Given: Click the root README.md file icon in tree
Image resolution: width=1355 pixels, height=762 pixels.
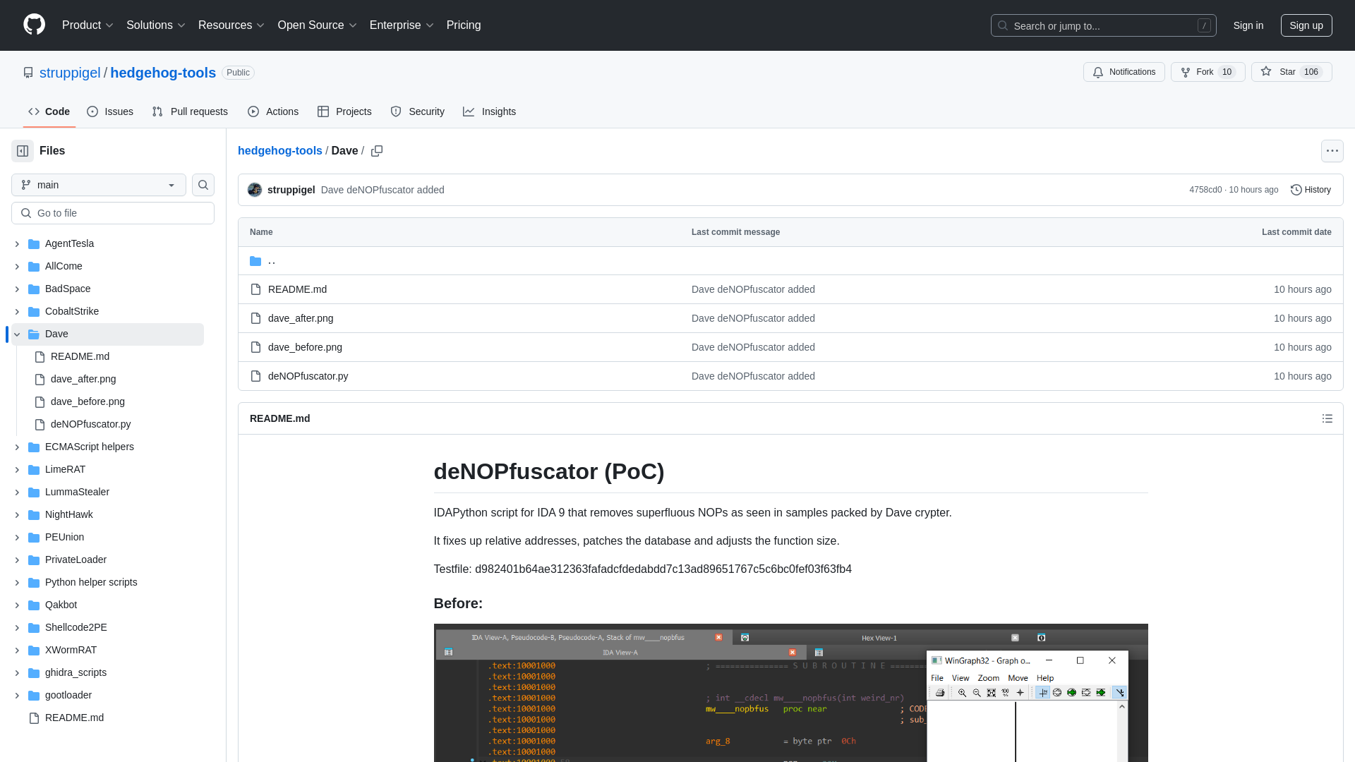Looking at the screenshot, I should click(34, 718).
